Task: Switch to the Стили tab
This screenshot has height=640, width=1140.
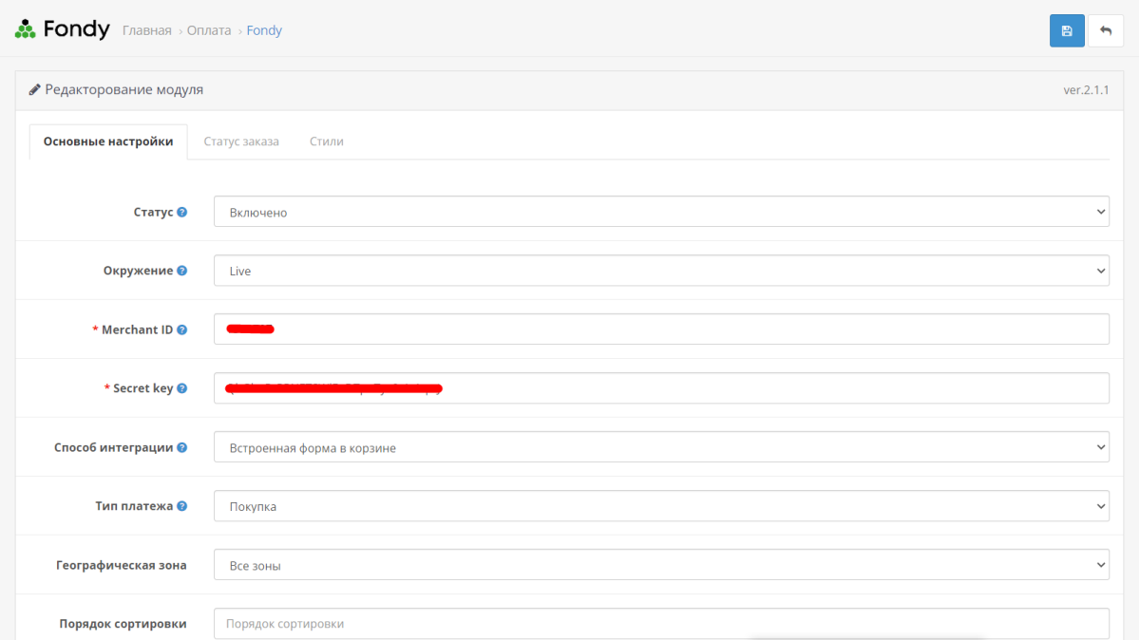Action: tap(327, 141)
